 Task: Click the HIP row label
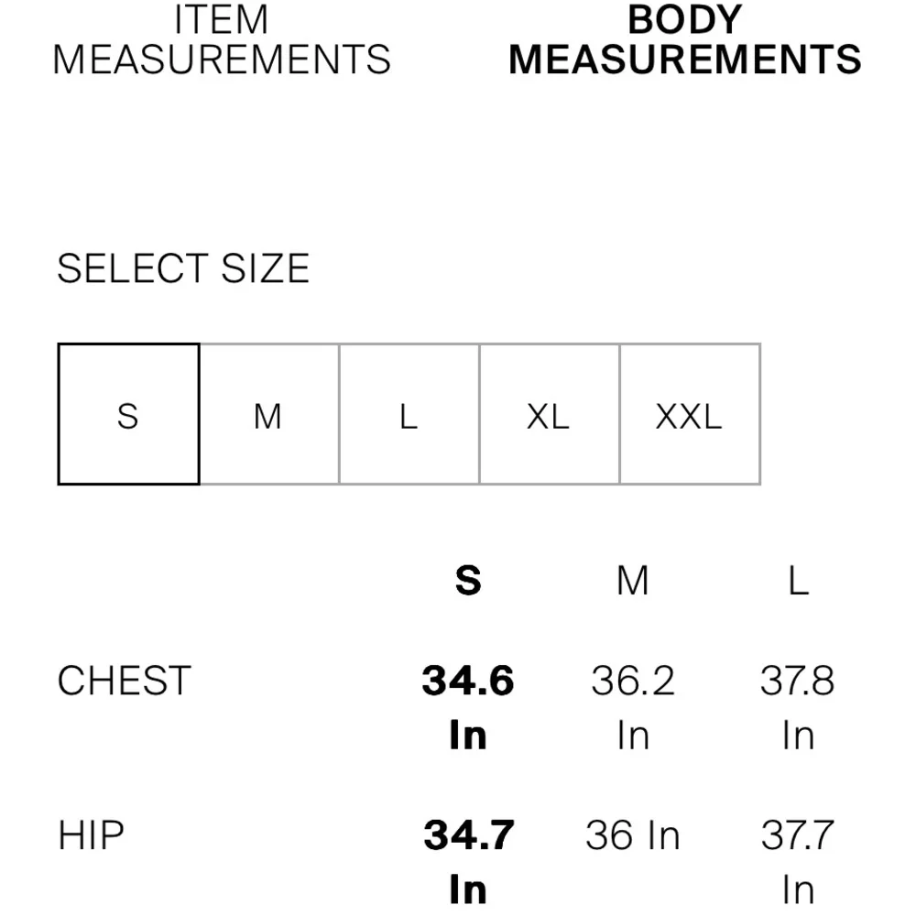pyautogui.click(x=90, y=836)
